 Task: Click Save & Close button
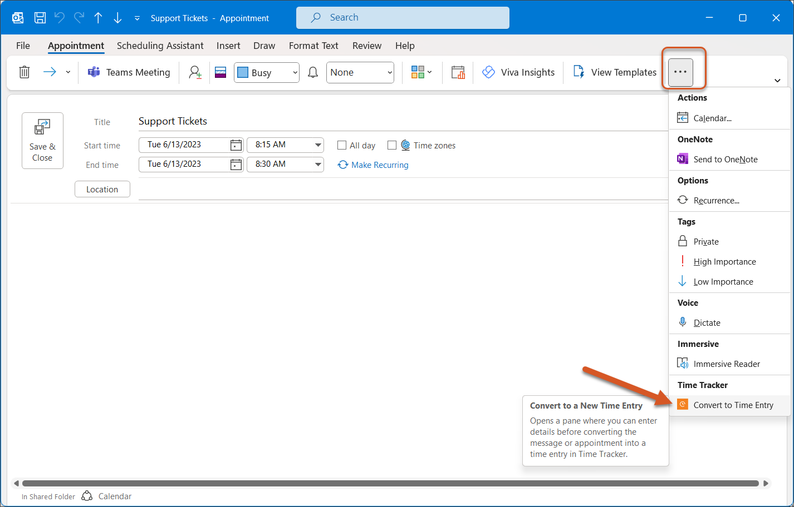point(42,141)
